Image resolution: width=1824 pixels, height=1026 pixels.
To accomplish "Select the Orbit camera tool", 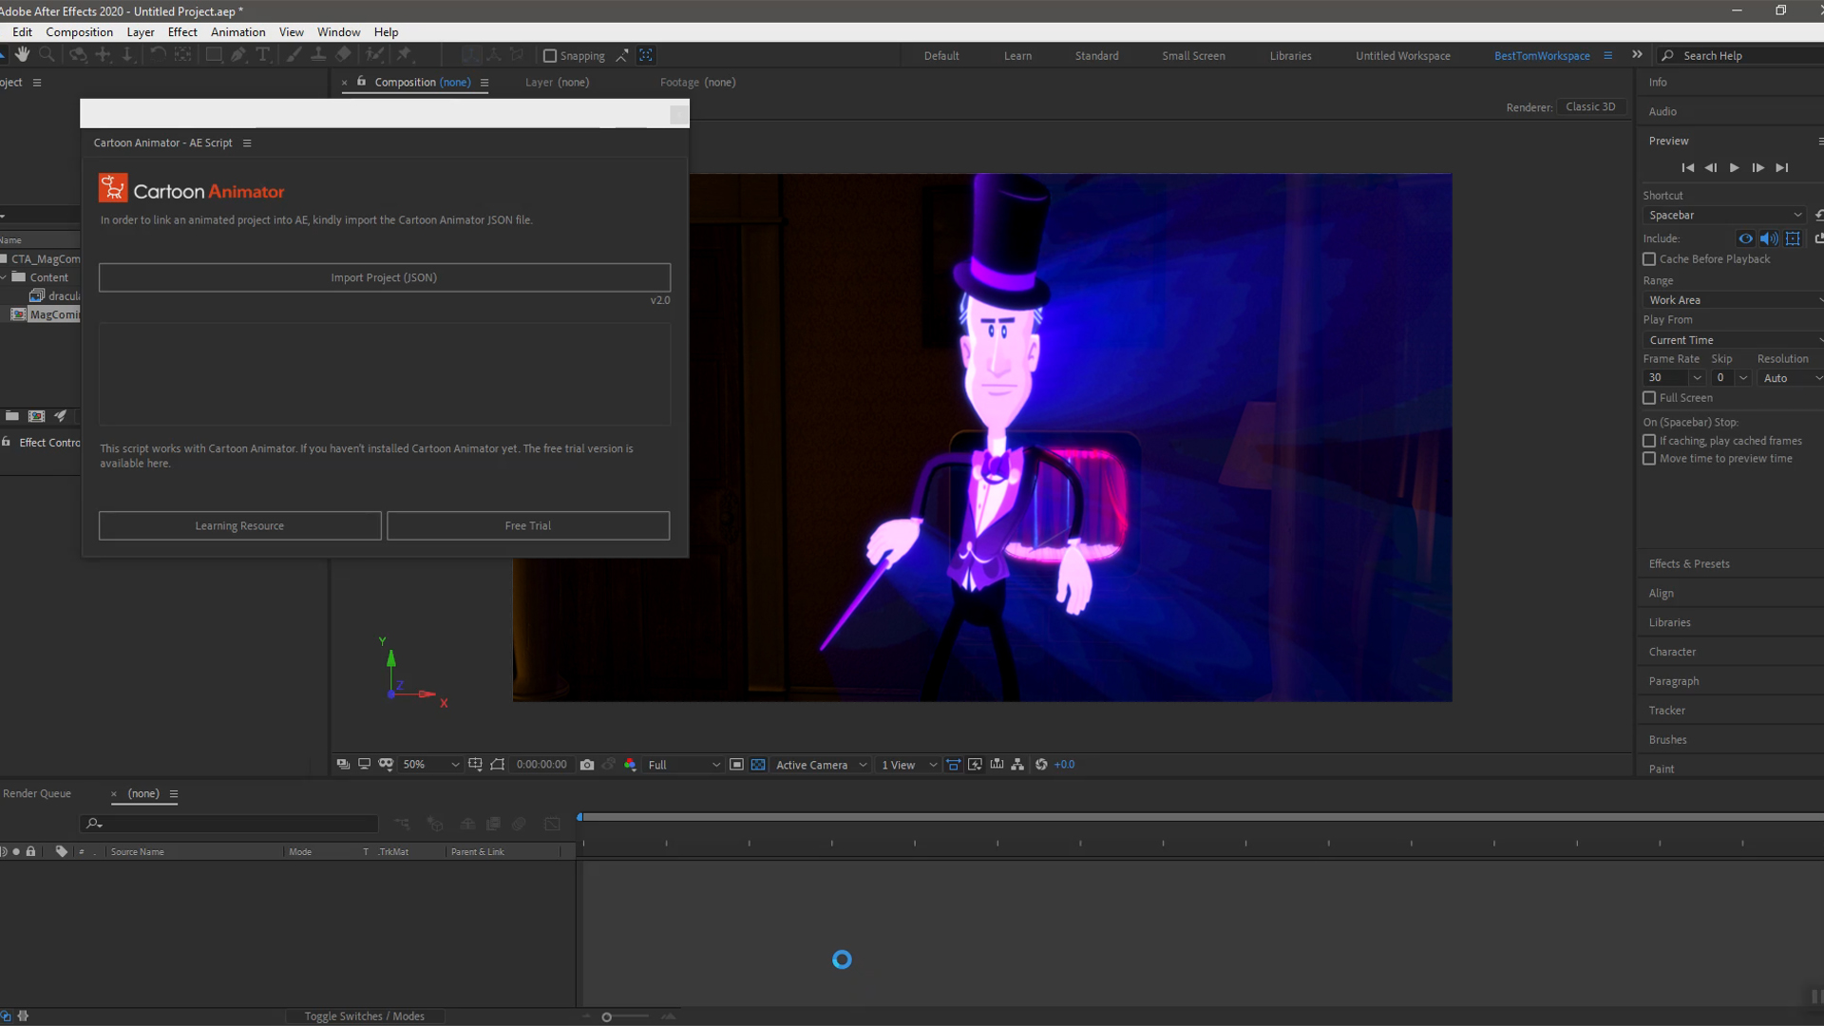I will 78,55.
